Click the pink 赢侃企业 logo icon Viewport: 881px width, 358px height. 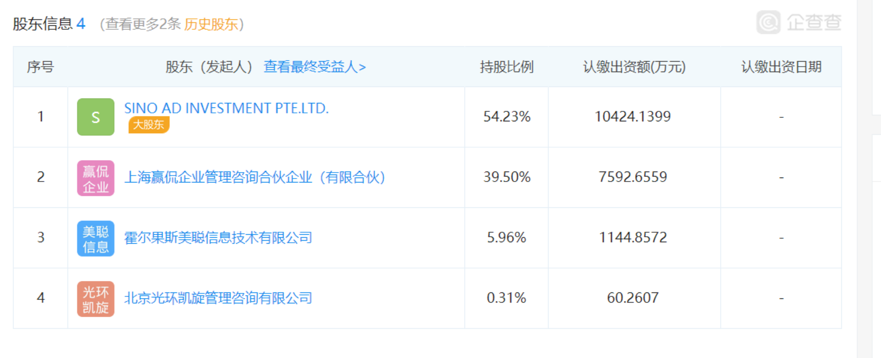(96, 178)
